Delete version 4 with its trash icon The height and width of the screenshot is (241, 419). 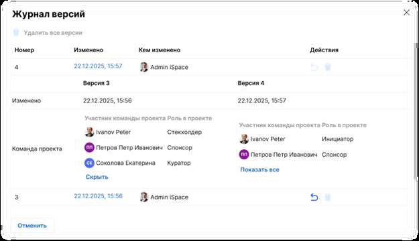(x=328, y=67)
